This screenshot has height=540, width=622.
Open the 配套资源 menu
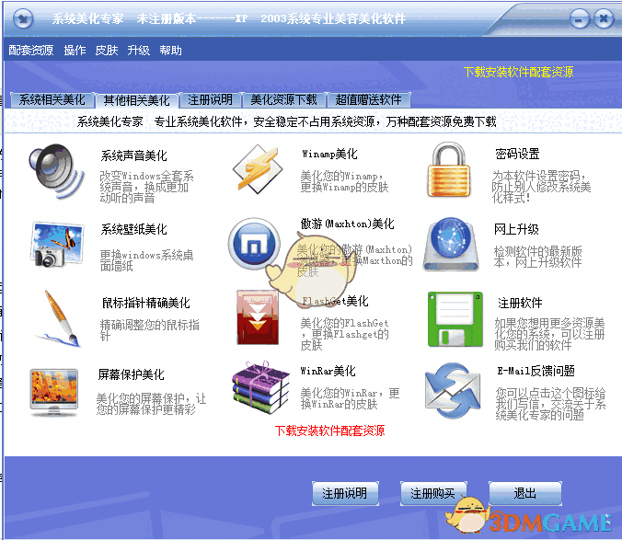(x=31, y=50)
